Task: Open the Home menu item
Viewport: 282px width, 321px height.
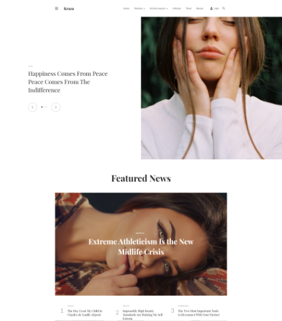Action: (x=126, y=9)
